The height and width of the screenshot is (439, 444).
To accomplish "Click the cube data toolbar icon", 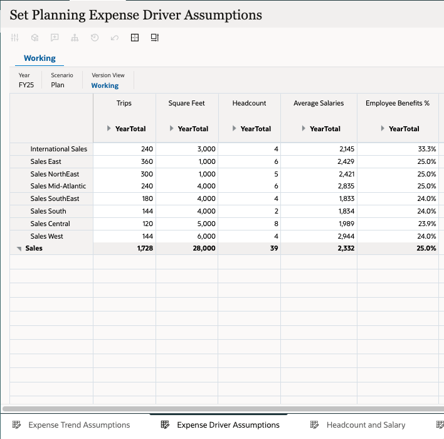I will pyautogui.click(x=35, y=38).
